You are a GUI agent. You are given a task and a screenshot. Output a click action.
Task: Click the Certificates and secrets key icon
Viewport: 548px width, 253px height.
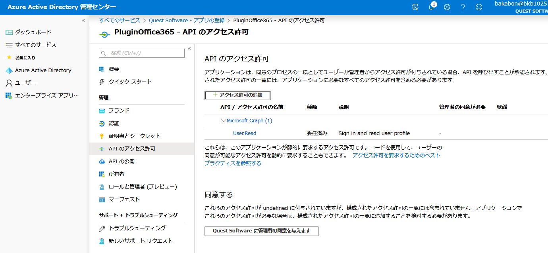(102, 136)
